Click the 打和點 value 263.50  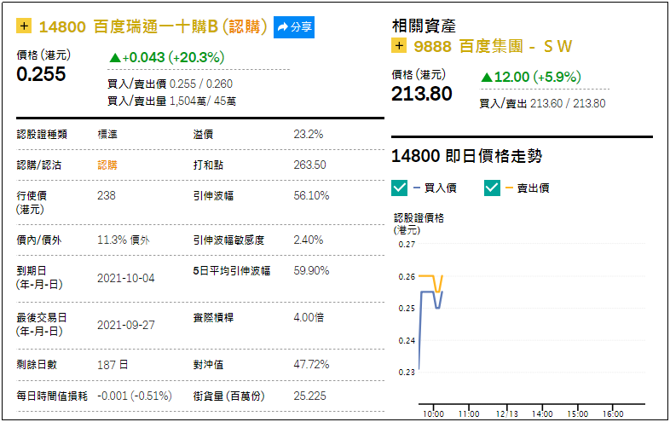tap(309, 165)
